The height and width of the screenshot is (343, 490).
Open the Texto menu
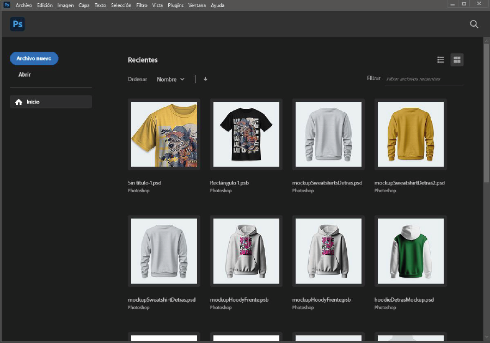(x=100, y=5)
